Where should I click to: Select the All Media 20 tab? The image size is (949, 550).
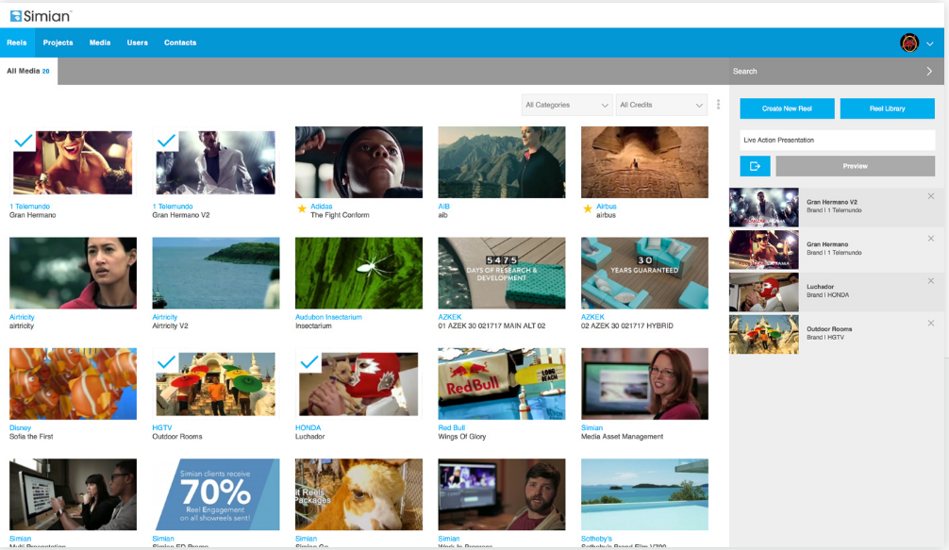coord(28,72)
